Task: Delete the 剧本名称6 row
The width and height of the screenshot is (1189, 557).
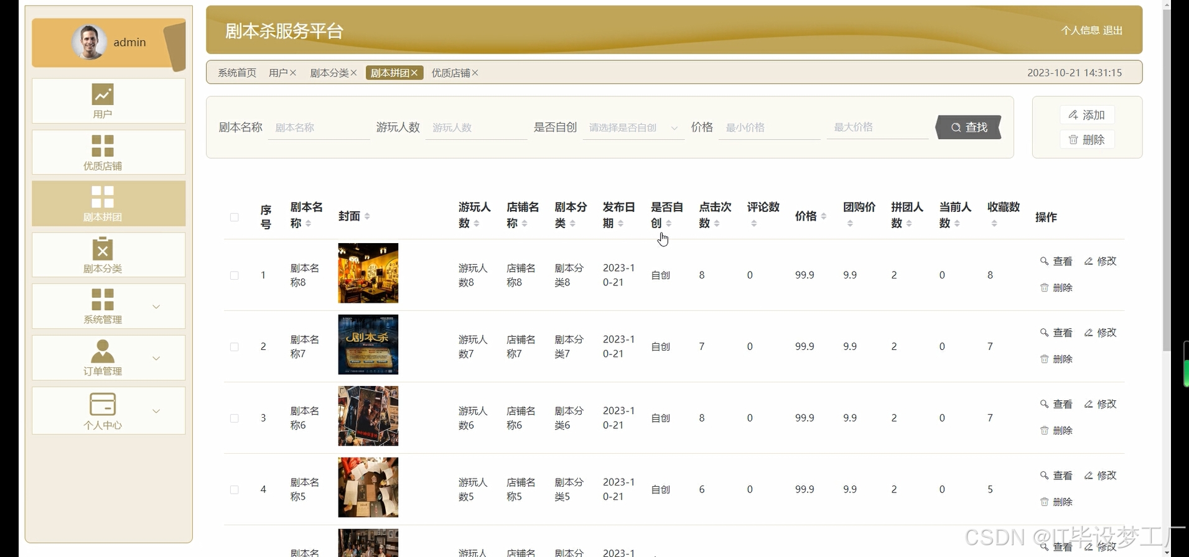Action: 1056,431
